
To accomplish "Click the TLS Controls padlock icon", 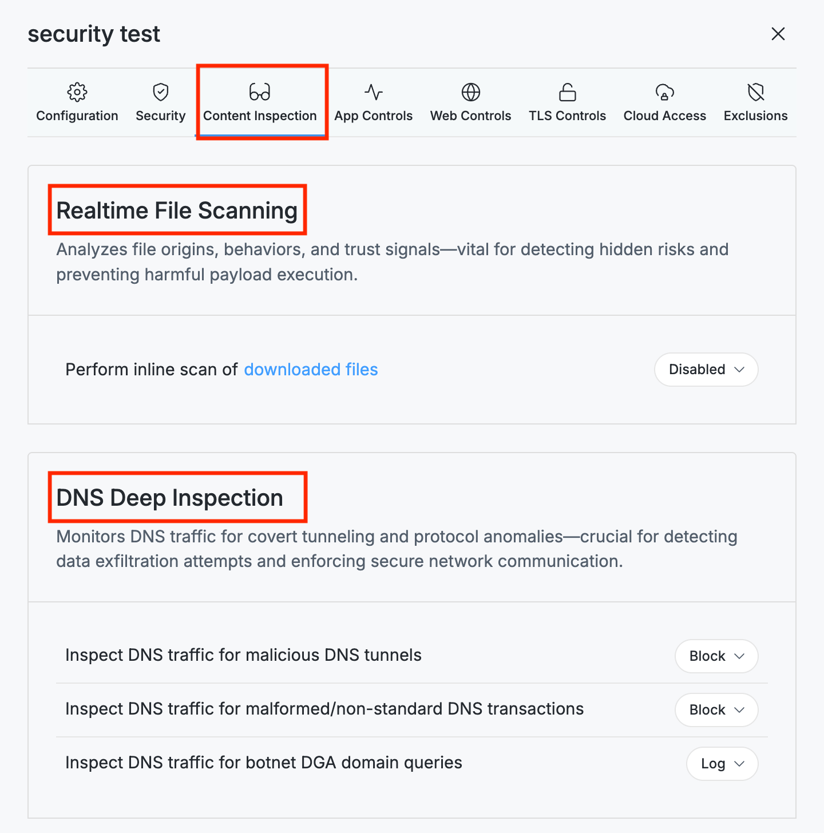I will click(567, 92).
